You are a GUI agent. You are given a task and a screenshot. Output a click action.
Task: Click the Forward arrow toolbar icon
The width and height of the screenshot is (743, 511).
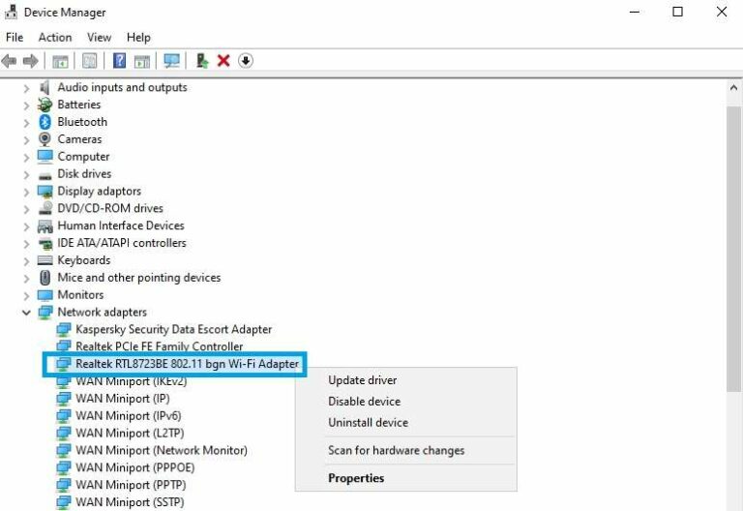click(31, 61)
